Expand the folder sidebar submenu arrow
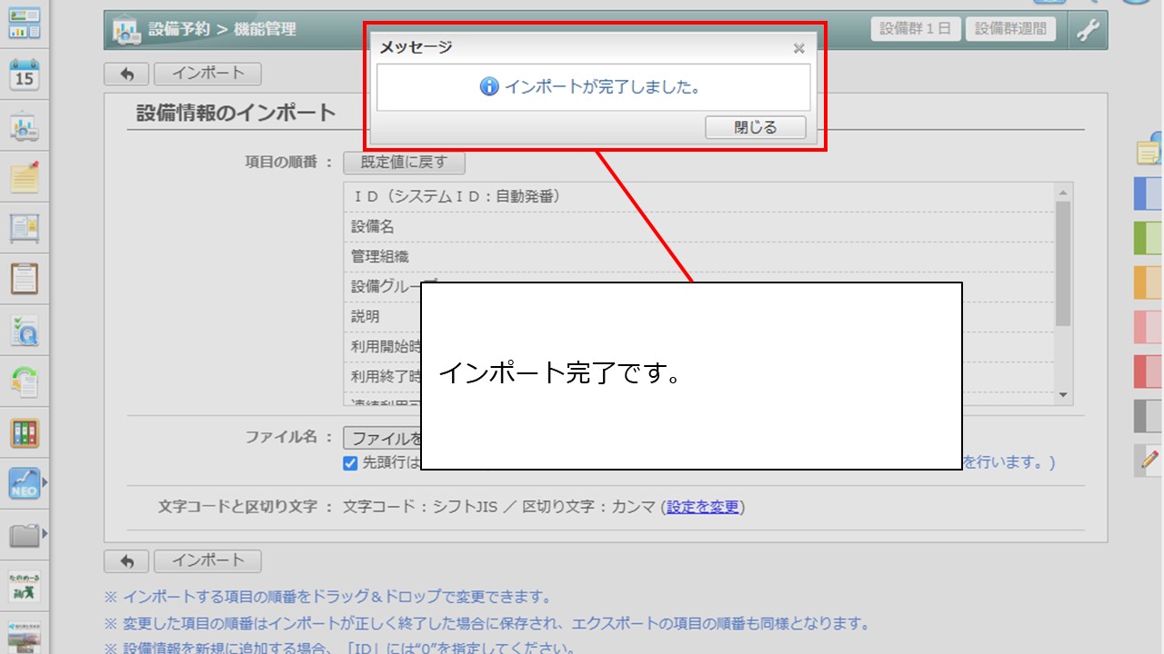The image size is (1164, 654). tap(45, 533)
